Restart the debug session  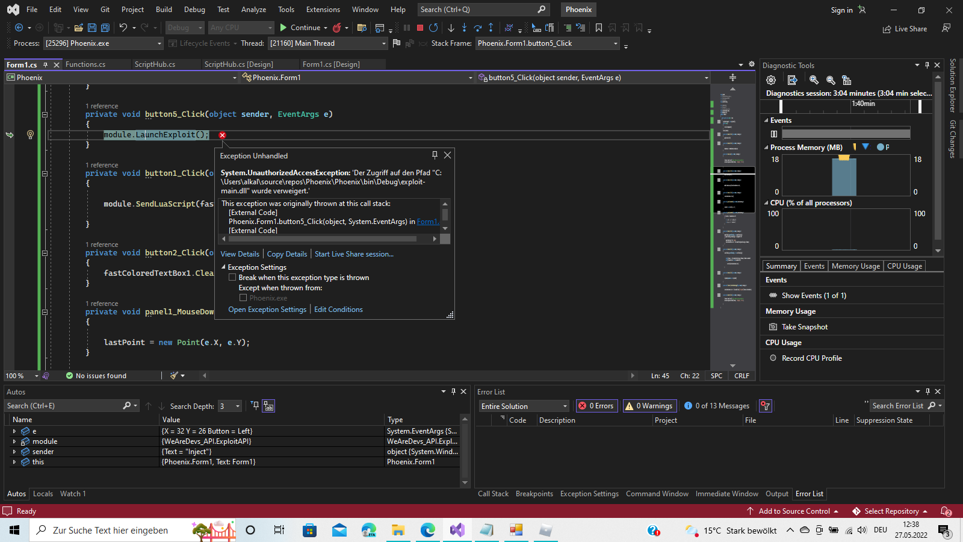[433, 28]
